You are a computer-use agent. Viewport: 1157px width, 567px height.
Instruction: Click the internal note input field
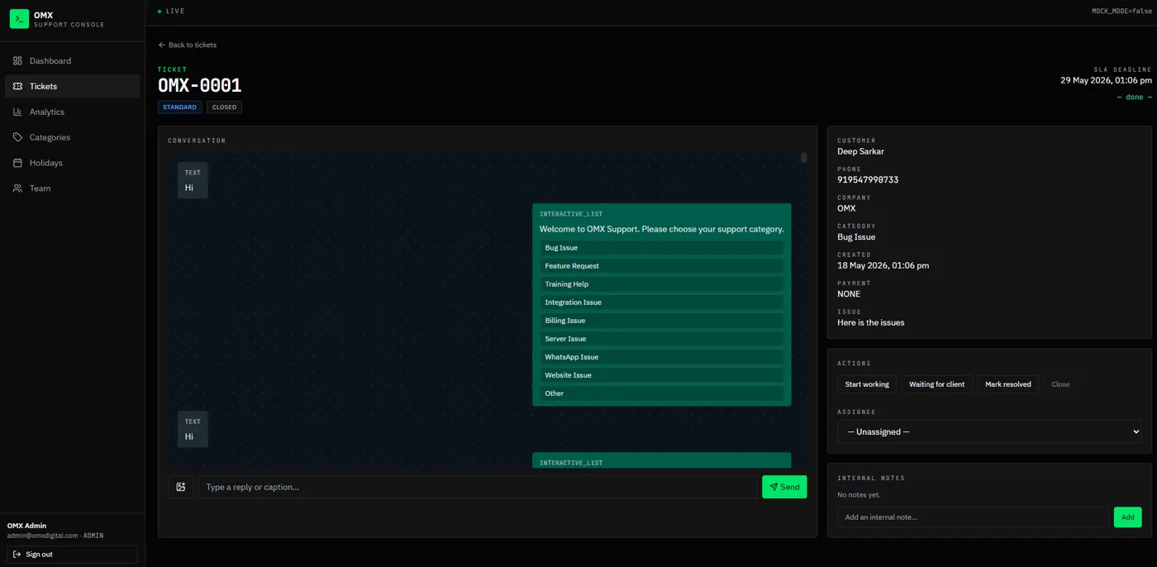(x=973, y=517)
